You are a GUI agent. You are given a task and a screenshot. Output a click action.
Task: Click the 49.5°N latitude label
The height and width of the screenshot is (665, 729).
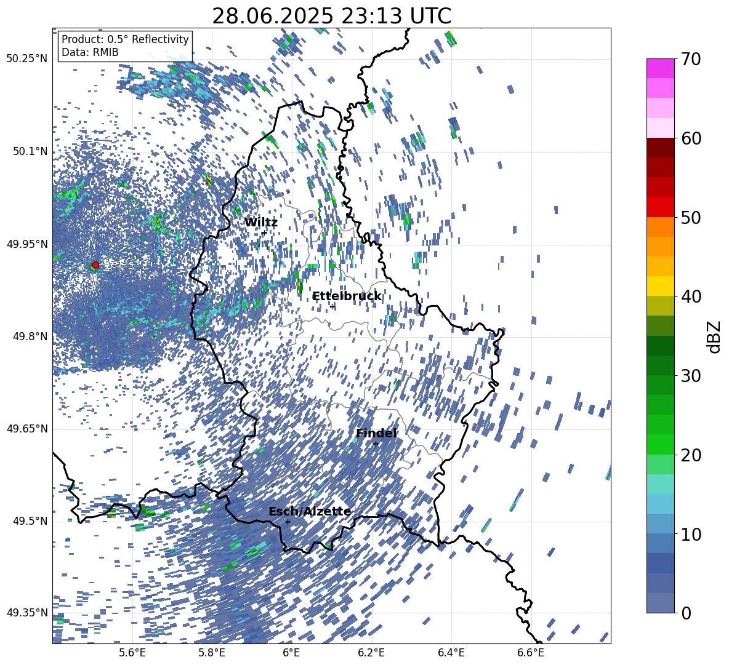[x=30, y=521]
